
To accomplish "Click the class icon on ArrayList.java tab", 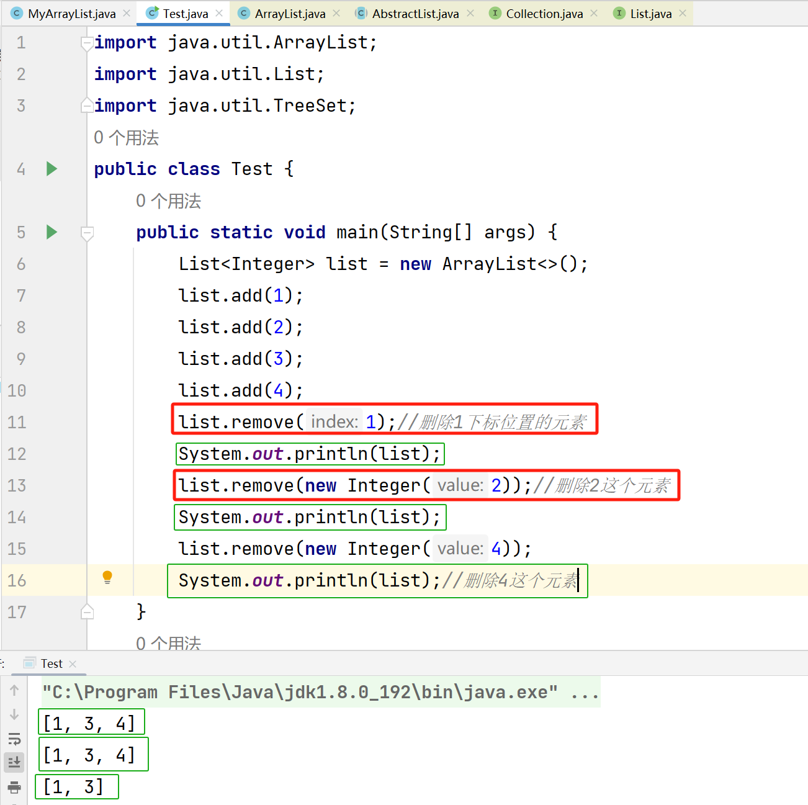I will [x=243, y=13].
